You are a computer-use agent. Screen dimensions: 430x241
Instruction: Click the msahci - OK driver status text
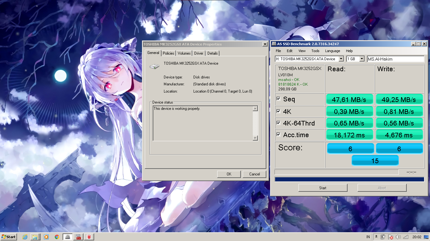click(x=289, y=80)
